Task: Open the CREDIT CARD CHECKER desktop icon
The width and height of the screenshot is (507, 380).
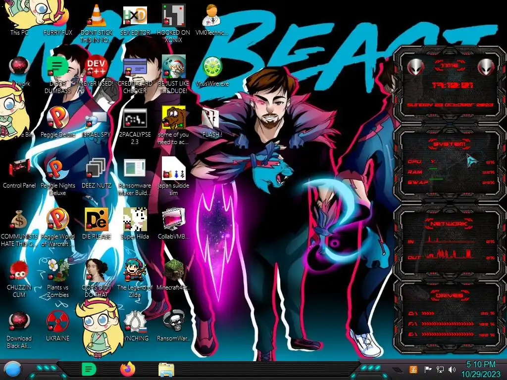Action: 135,74
